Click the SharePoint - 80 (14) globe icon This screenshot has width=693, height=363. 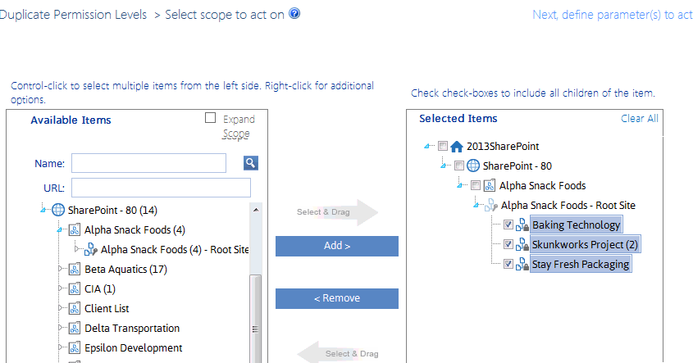pyautogui.click(x=58, y=211)
